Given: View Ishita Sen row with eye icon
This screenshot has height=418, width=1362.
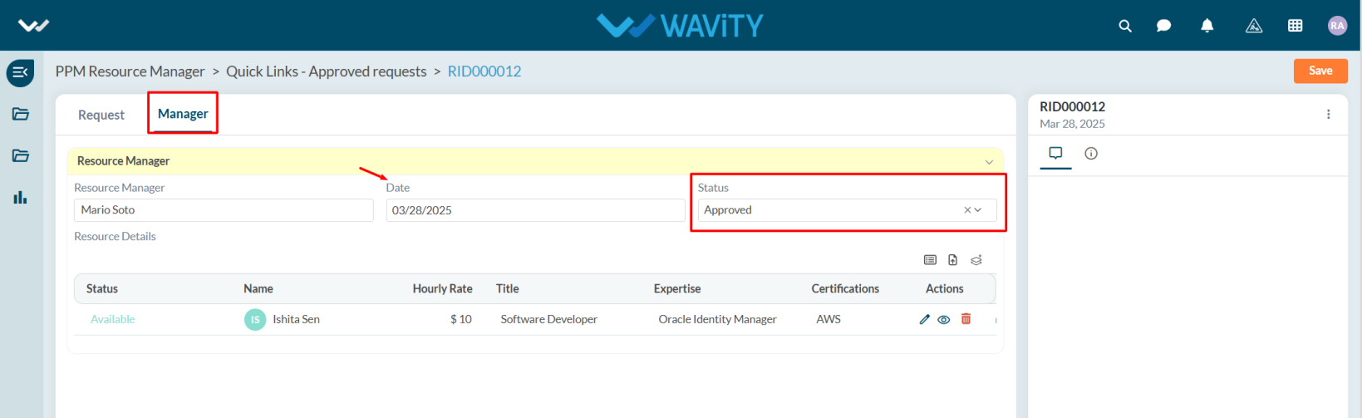Looking at the screenshot, I should click(944, 319).
